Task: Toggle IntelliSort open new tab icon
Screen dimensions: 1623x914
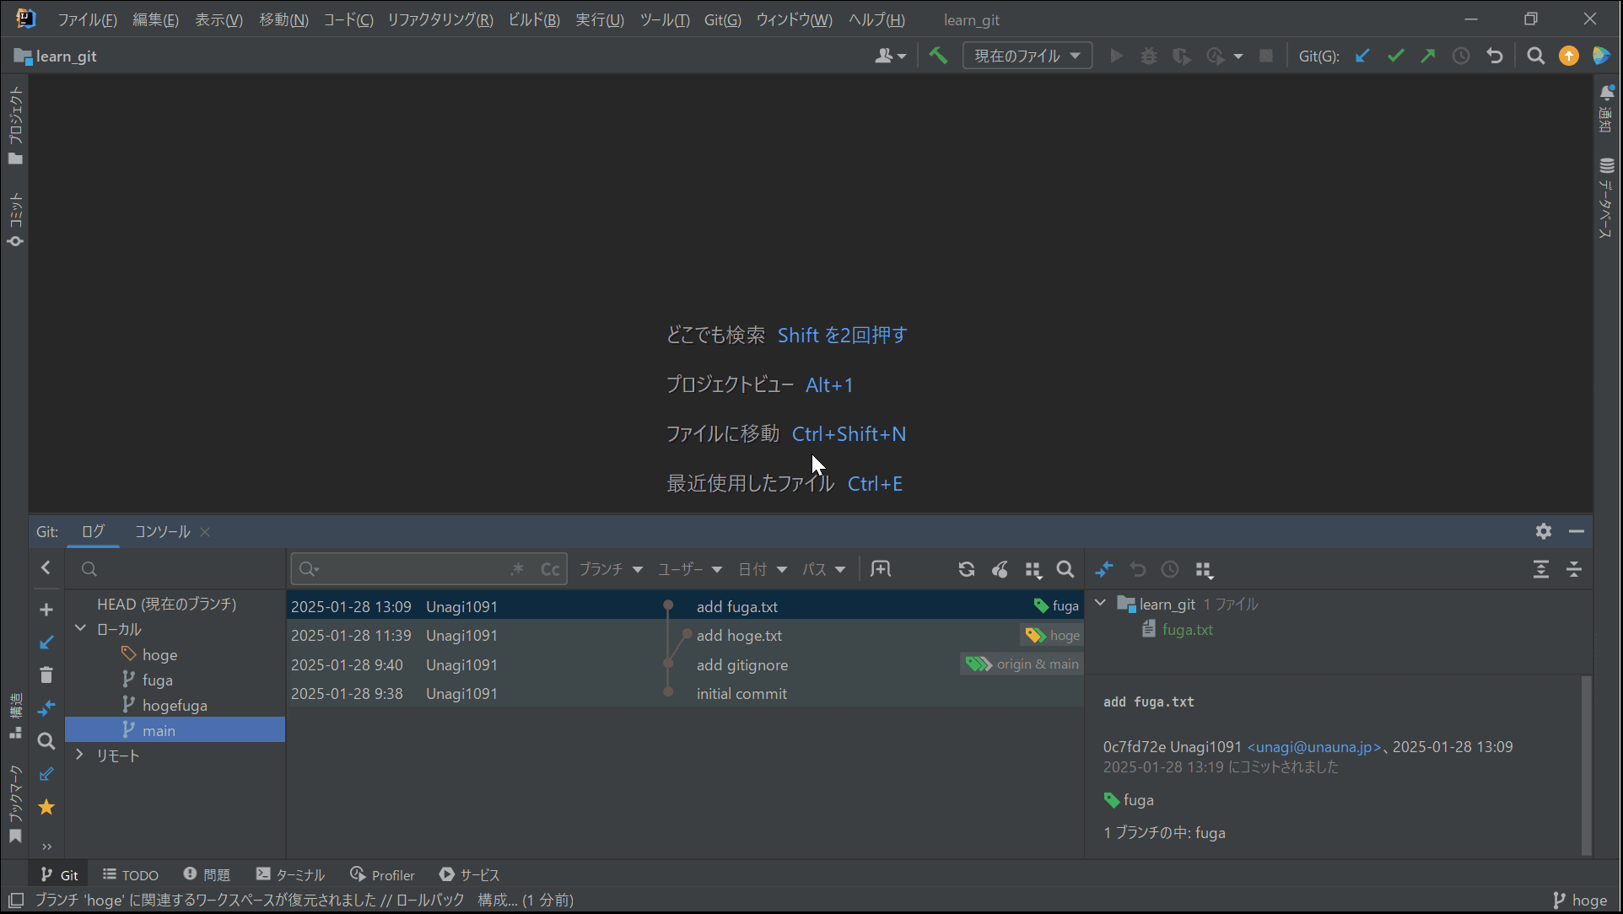Action: click(x=881, y=569)
